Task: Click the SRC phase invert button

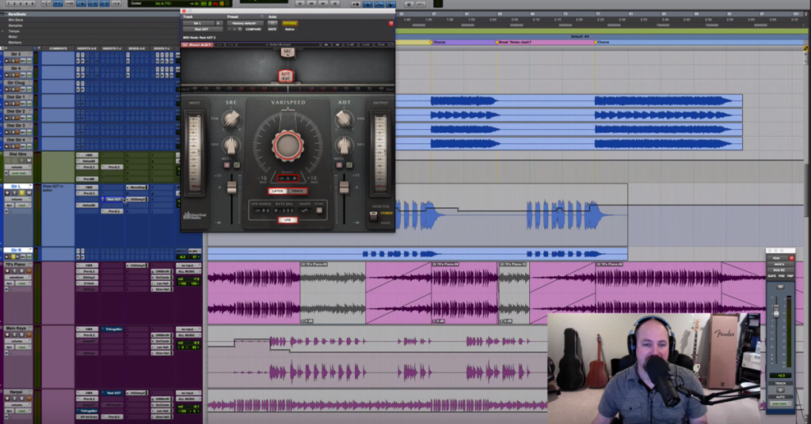Action: click(237, 165)
